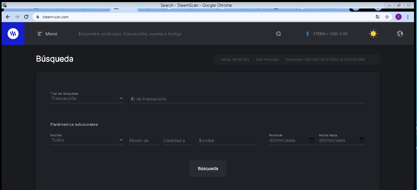Go back with the browser back arrow
This screenshot has width=417, height=190.
point(8,17)
